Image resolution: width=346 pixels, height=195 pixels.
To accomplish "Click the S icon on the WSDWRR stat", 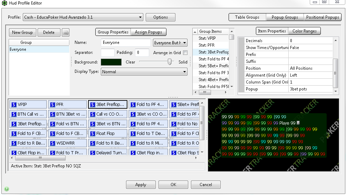I will [52, 143].
